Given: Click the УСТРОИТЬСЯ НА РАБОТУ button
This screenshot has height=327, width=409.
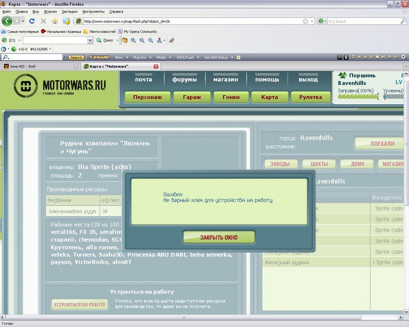Looking at the screenshot, I should tap(80, 305).
